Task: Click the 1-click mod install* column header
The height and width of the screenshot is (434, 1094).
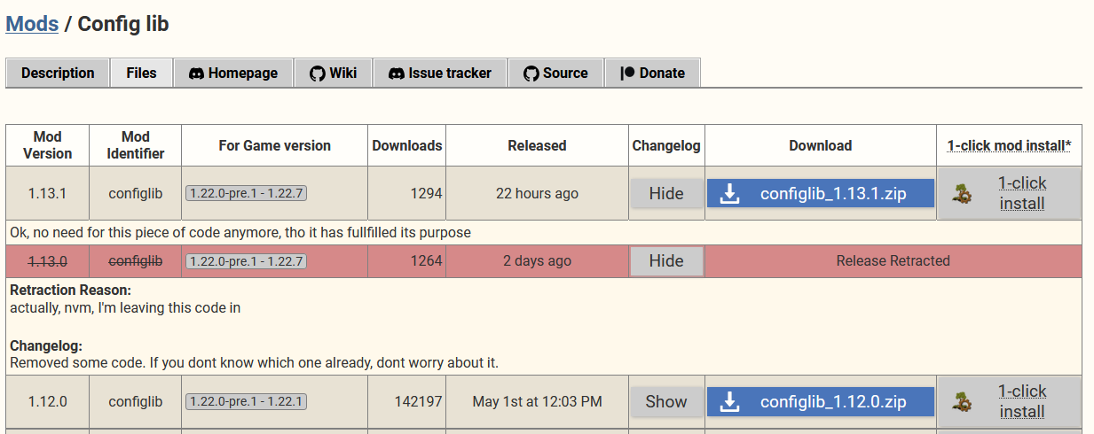Action: [x=1009, y=146]
